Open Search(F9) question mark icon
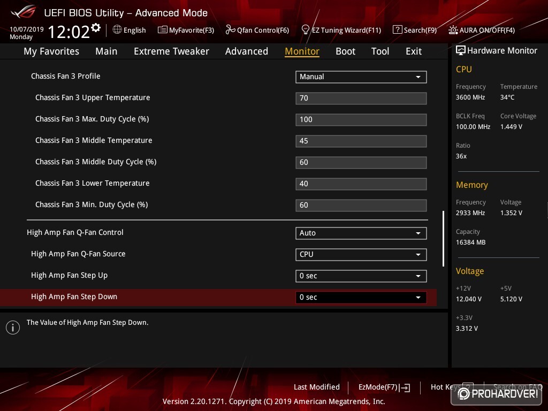The image size is (548, 411). (398, 30)
